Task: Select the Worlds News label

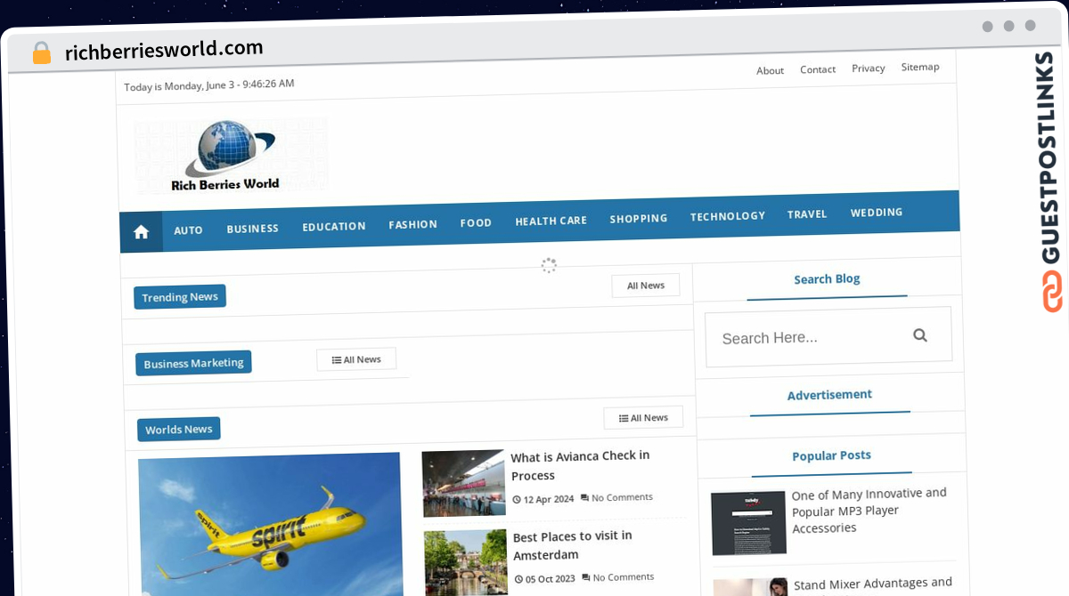Action: click(x=179, y=430)
